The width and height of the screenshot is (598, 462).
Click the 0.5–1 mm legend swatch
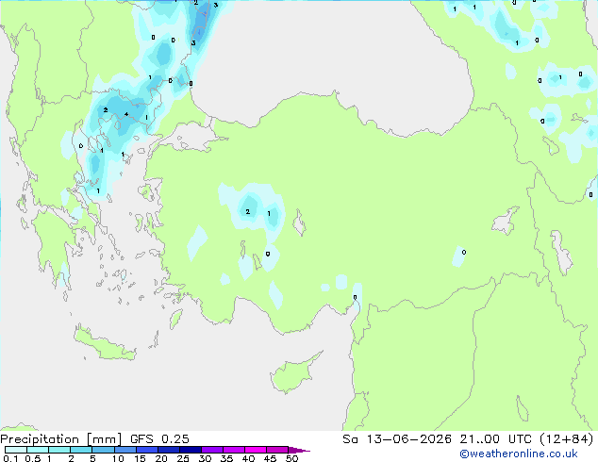tap(38, 450)
